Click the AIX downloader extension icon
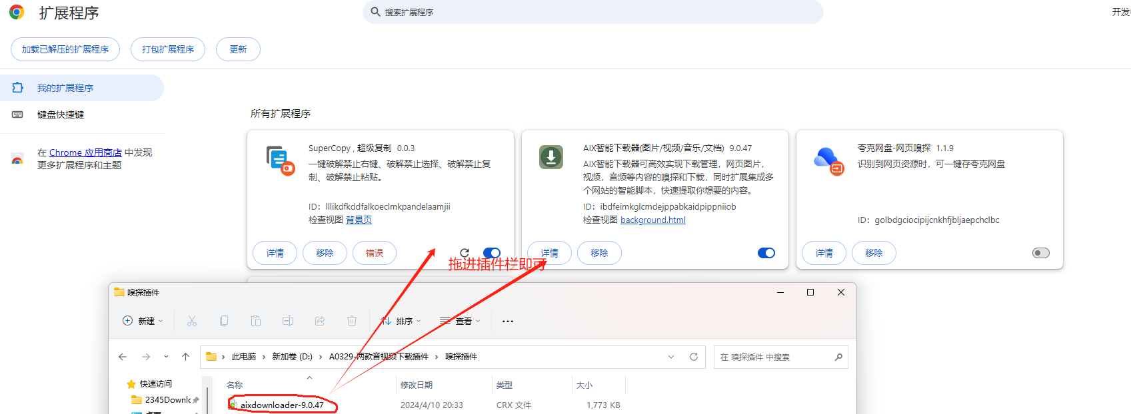This screenshot has height=414, width=1131. point(551,157)
